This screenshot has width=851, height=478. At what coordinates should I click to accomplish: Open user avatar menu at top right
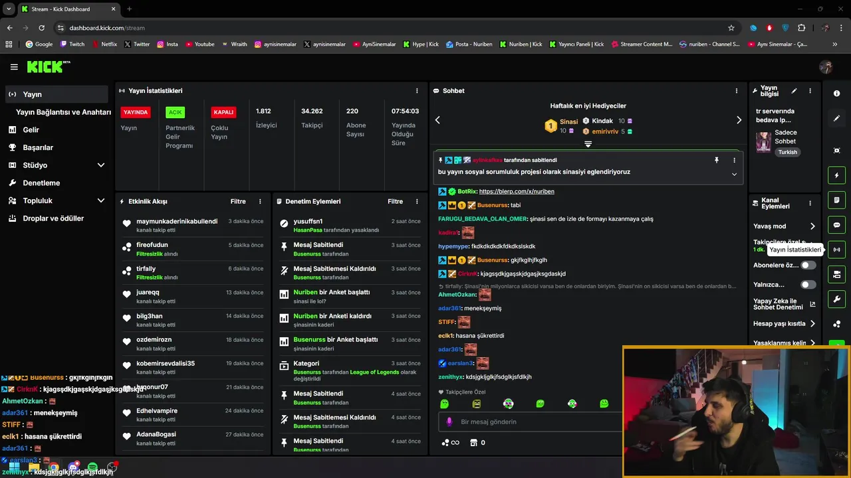[826, 67]
